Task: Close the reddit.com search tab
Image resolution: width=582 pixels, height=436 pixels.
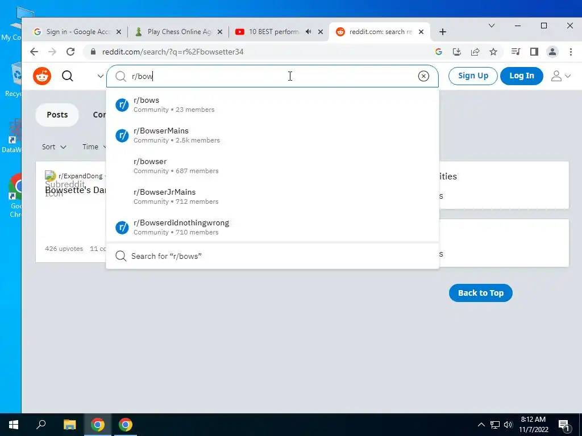Action: click(421, 32)
